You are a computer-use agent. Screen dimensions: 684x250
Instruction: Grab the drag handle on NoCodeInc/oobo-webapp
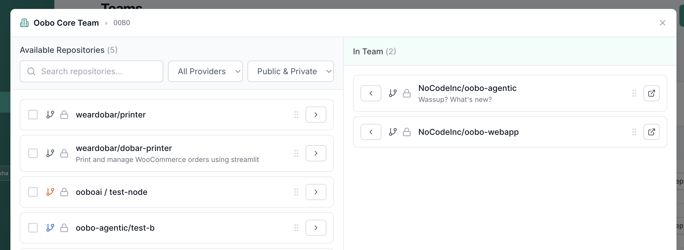pyautogui.click(x=634, y=132)
